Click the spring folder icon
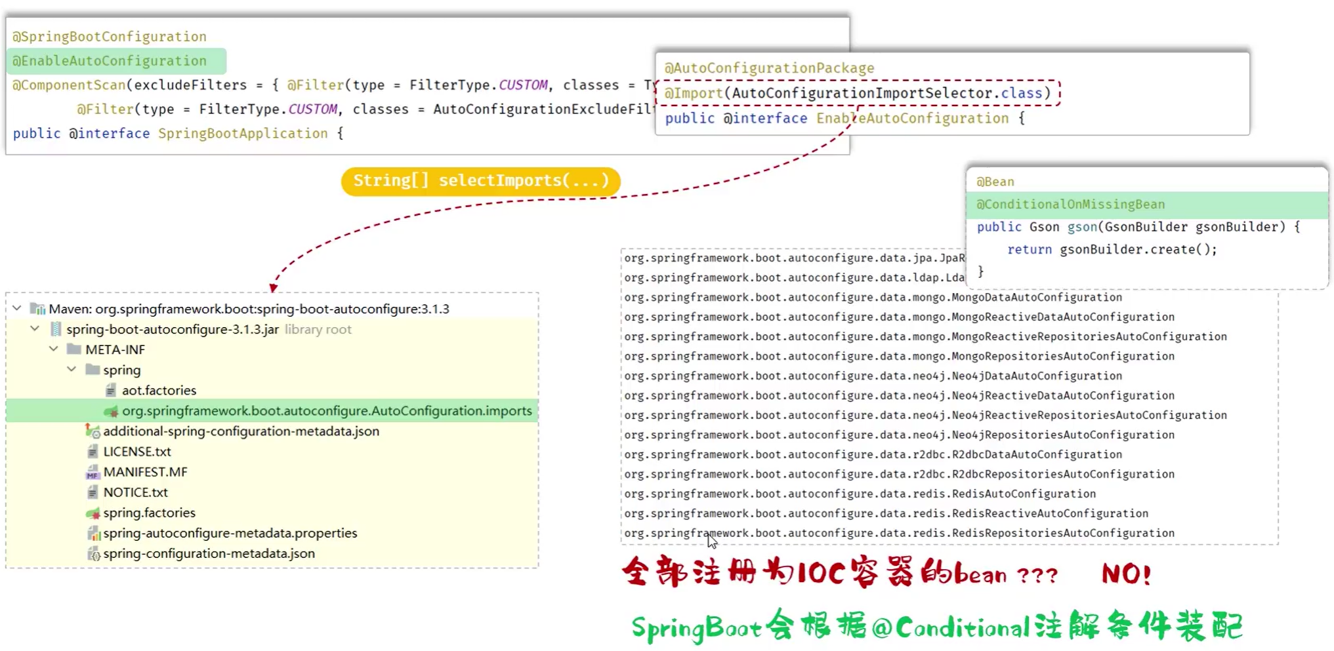The height and width of the screenshot is (651, 1334). 93,370
